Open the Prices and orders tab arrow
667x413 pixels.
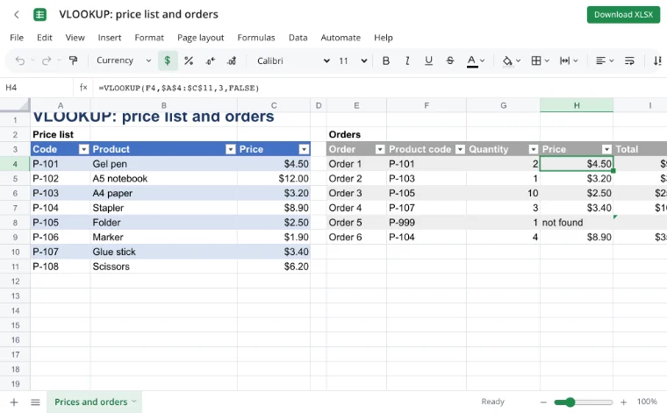click(134, 401)
